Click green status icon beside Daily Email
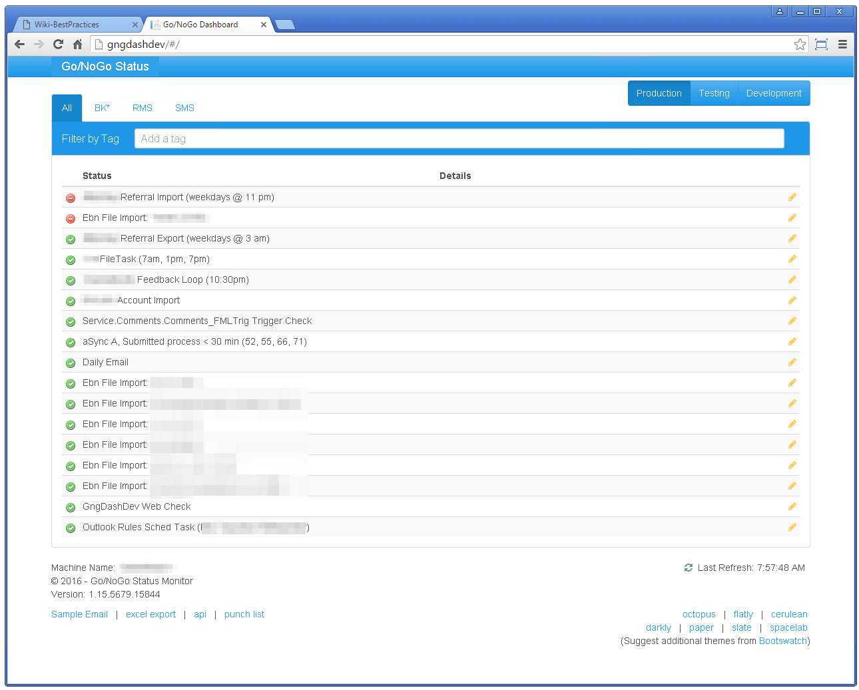Image resolution: width=859 pixels, height=690 pixels. pos(71,363)
